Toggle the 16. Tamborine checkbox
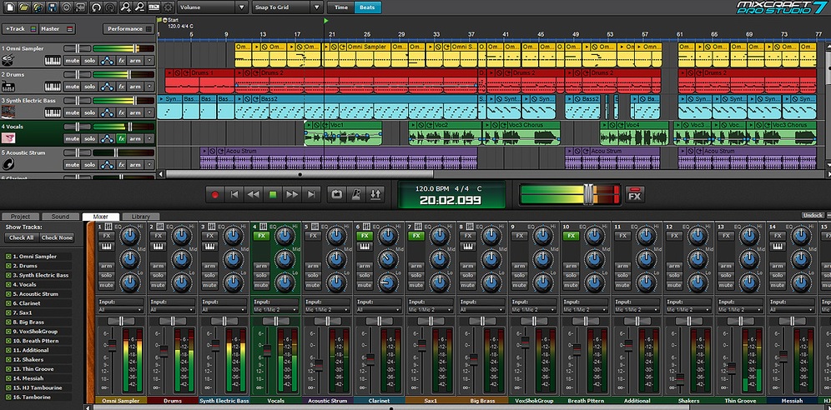This screenshot has width=831, height=410. click(8, 397)
